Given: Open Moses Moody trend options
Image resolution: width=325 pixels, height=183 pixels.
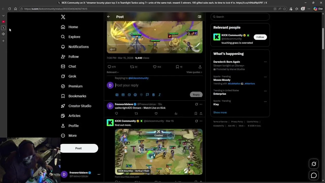Looking at the screenshot, I should click(265, 77).
